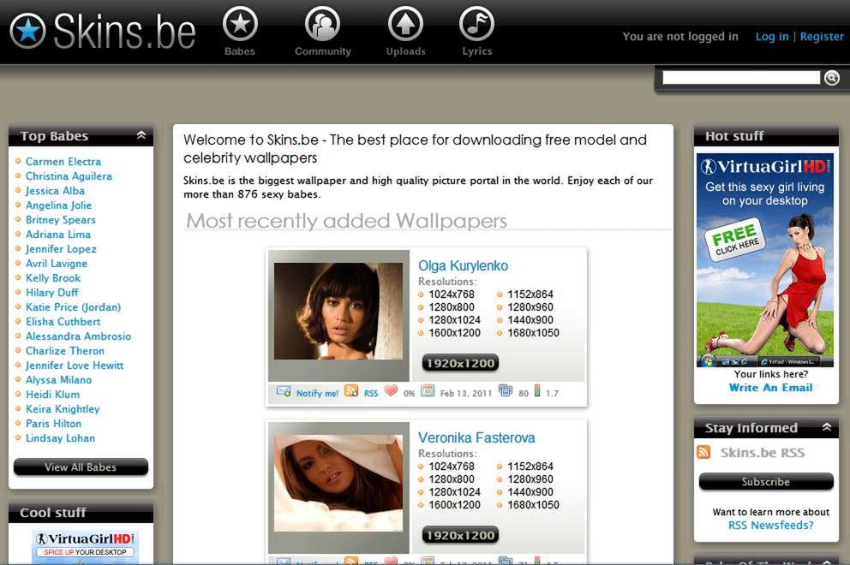Choose 1152x864 for Olga Kurylenko
Image resolution: width=850 pixels, height=565 pixels.
pos(530,294)
